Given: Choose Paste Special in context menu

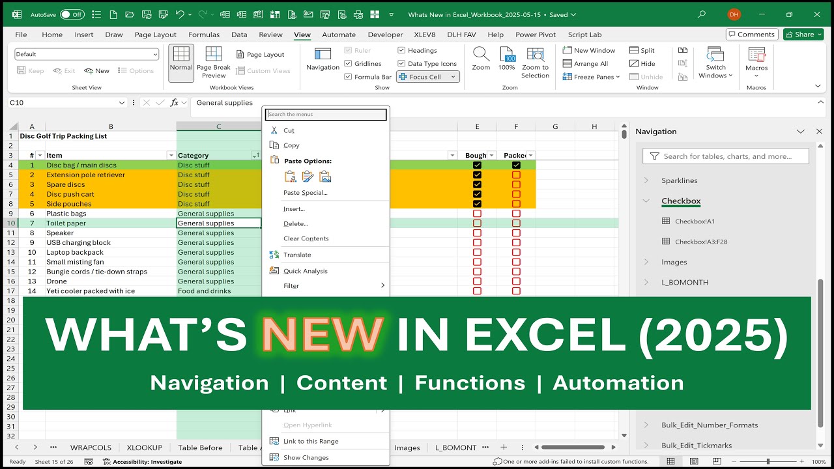Looking at the screenshot, I should pos(326,193).
